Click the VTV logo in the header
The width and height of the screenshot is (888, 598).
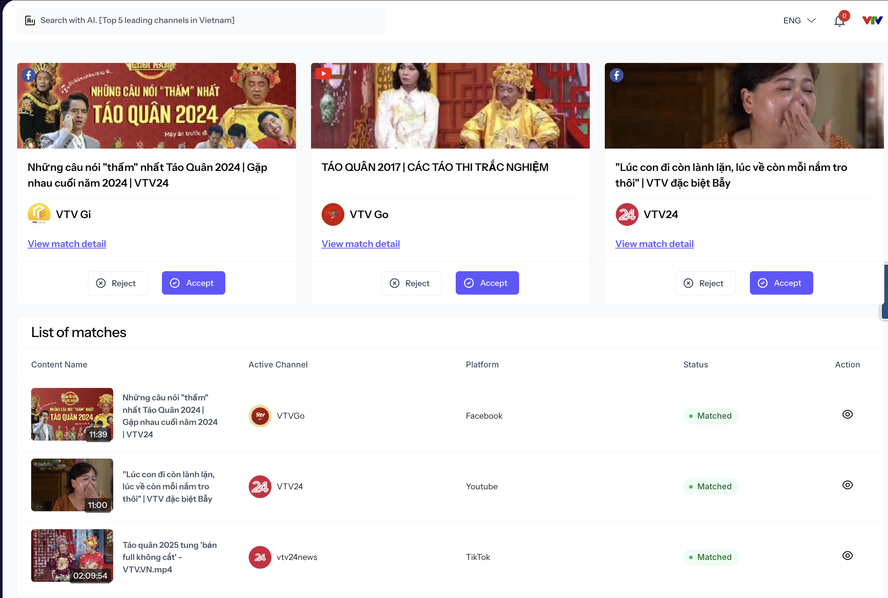coord(872,20)
